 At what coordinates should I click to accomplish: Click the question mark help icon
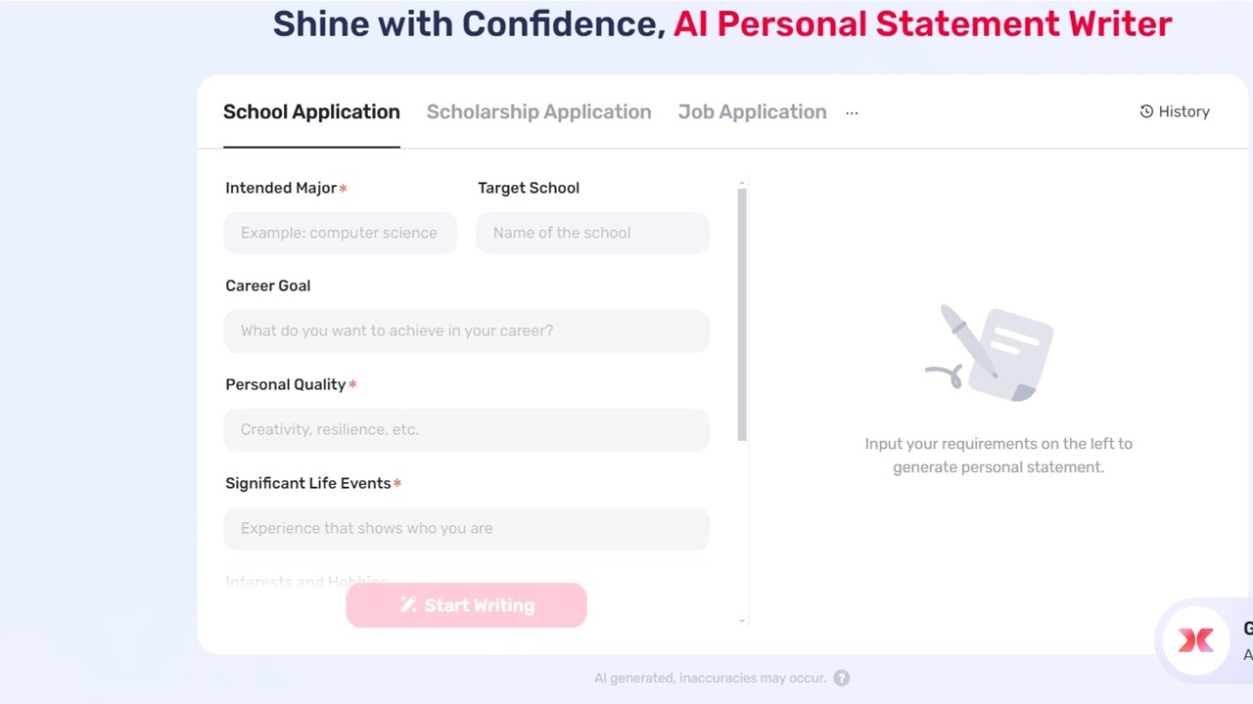click(842, 678)
